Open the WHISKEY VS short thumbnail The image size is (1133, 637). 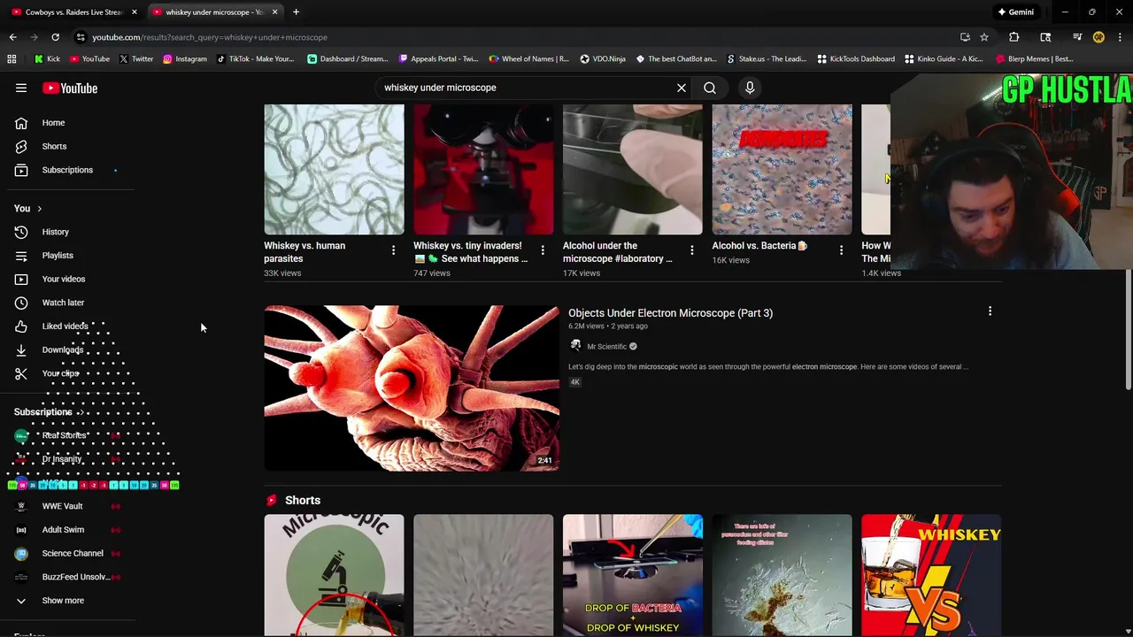point(931,575)
